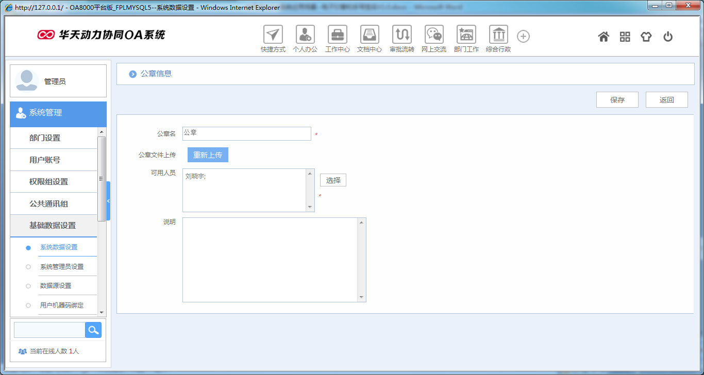This screenshot has height=375, width=704.
Task: Open 审批流转 approval flow icon
Action: (402, 35)
